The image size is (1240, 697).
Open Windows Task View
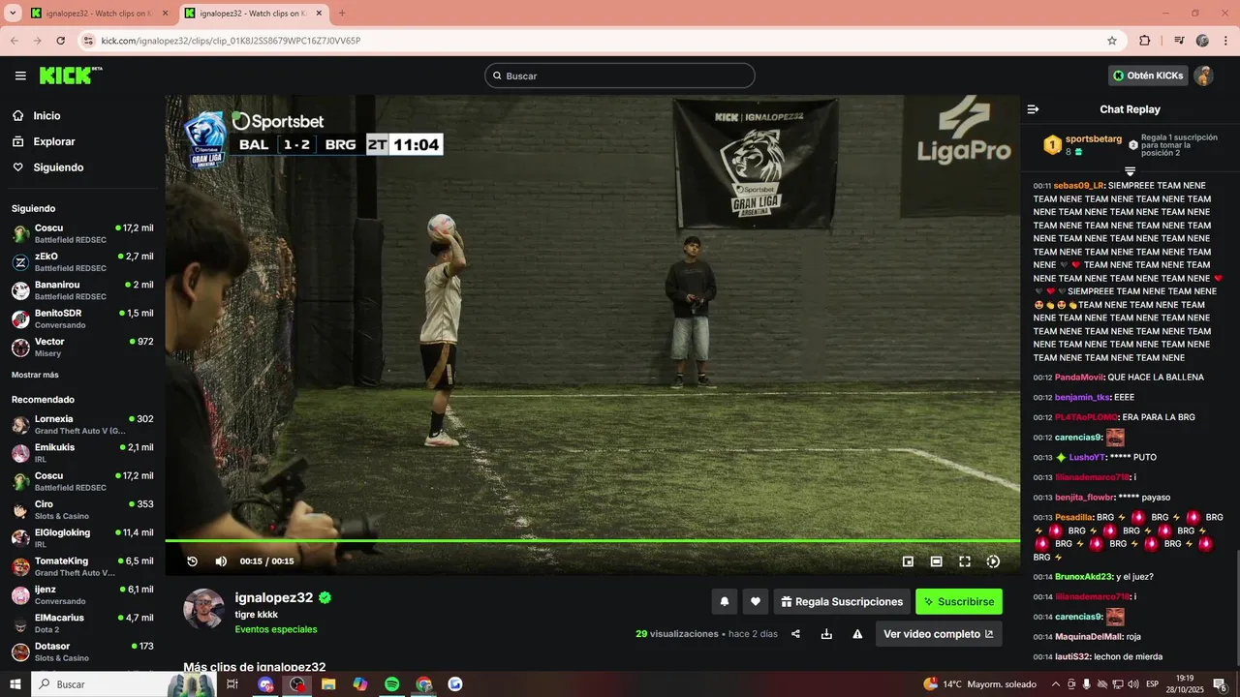pos(232,684)
